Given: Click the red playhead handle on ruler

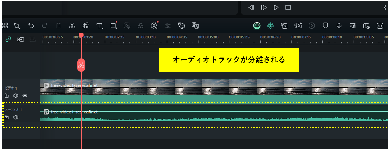Looking at the screenshot, I should (x=81, y=35).
